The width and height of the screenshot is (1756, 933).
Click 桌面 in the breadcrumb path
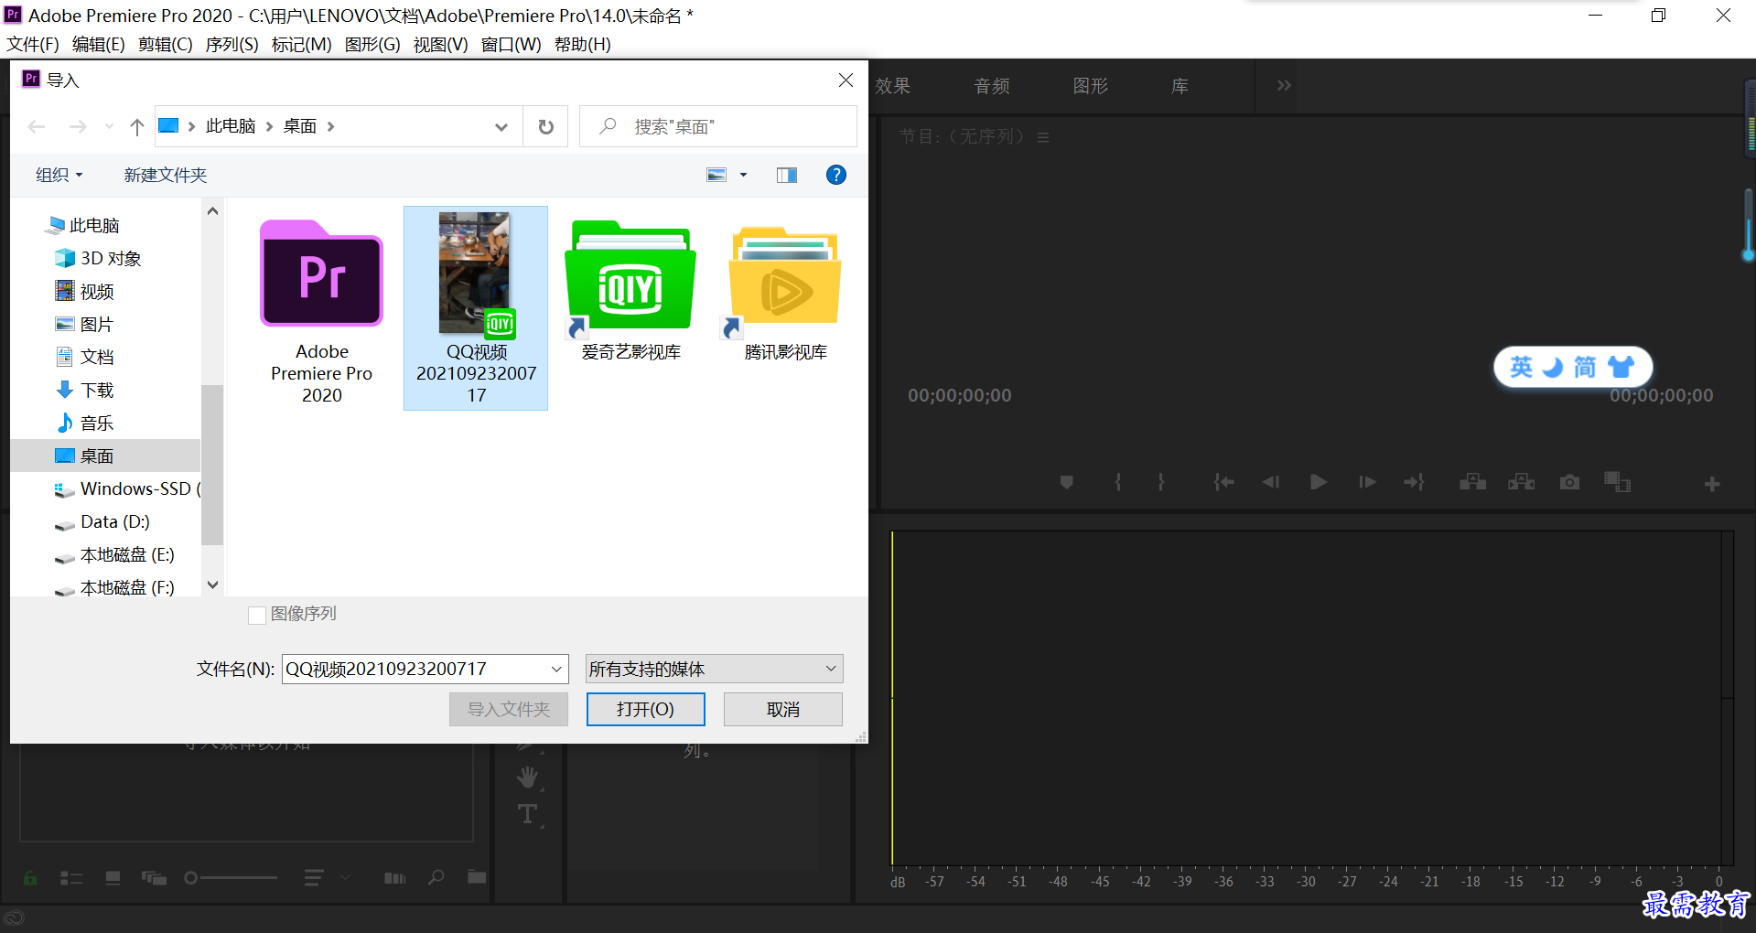pos(300,126)
